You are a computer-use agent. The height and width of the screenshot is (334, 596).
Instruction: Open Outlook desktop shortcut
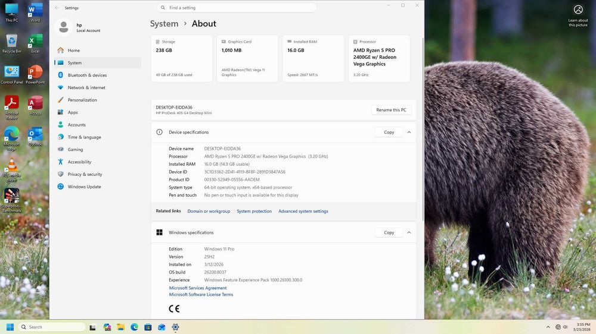tap(35, 137)
